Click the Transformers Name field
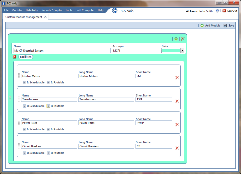The width and height of the screenshot is (241, 174). coord(49,99)
